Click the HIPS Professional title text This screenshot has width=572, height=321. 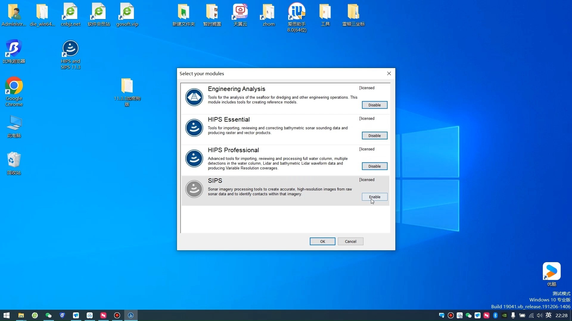click(x=233, y=150)
